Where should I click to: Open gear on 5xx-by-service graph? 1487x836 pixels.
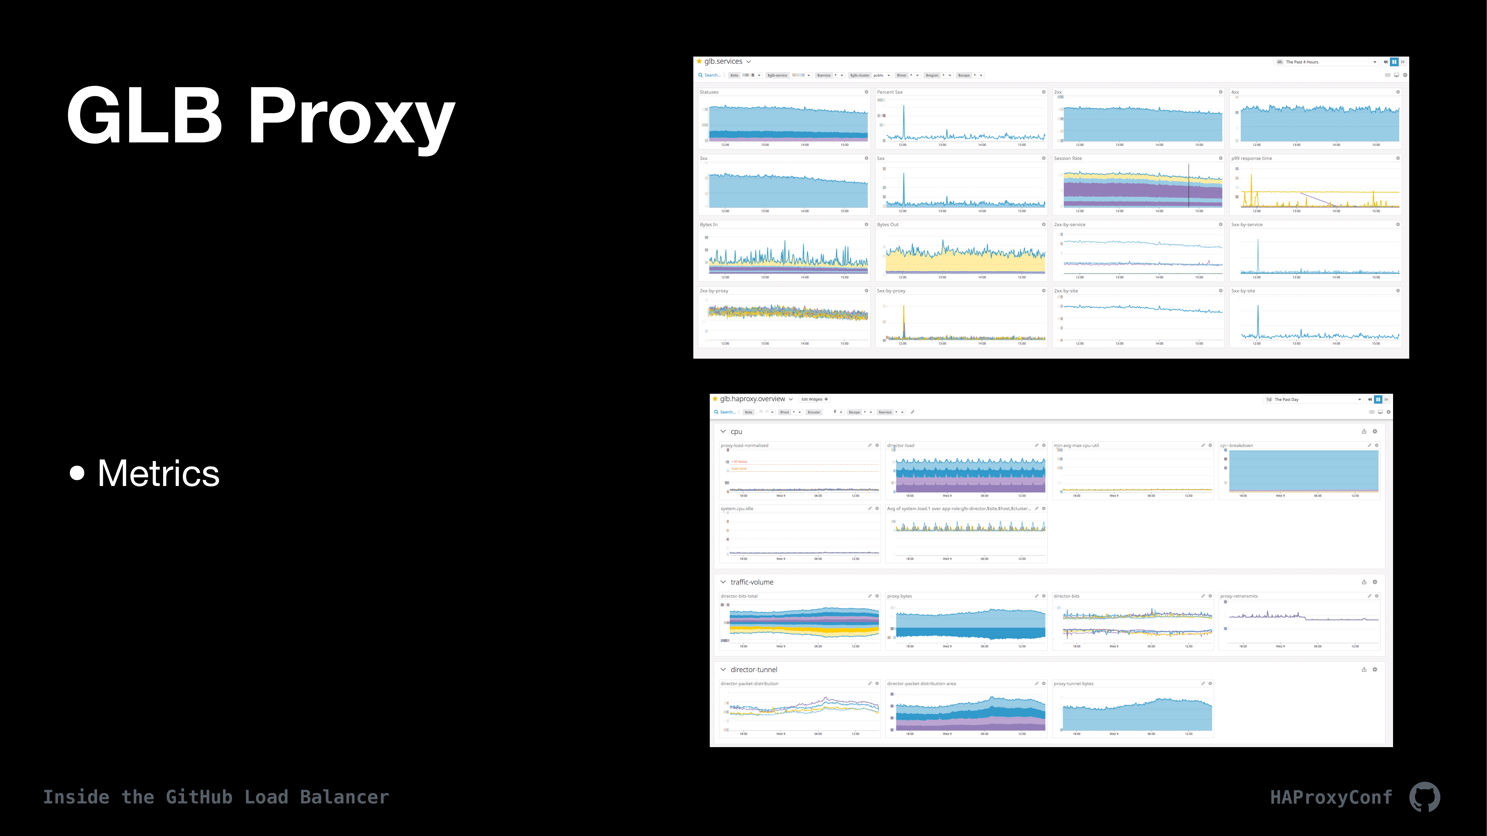(x=1398, y=224)
